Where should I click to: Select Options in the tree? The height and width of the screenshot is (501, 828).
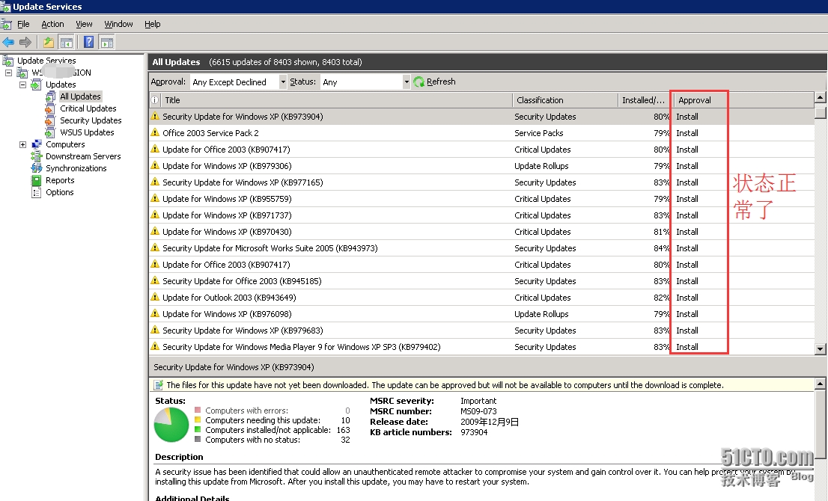pos(60,192)
